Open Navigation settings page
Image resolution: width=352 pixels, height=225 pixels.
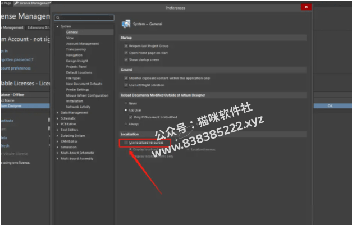coord(74,55)
